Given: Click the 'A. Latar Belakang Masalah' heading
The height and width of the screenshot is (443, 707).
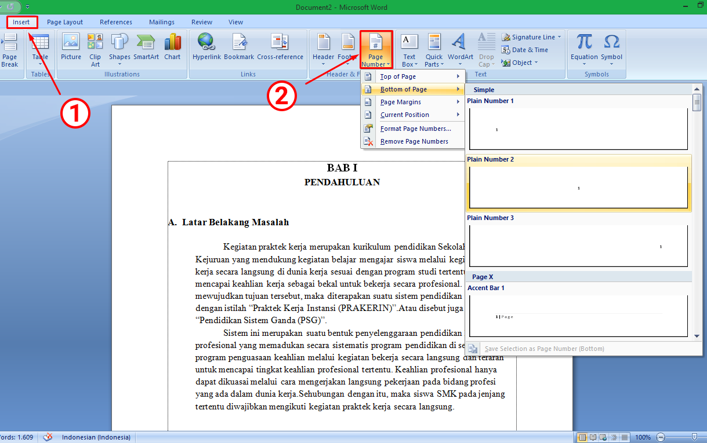Looking at the screenshot, I should pyautogui.click(x=229, y=222).
